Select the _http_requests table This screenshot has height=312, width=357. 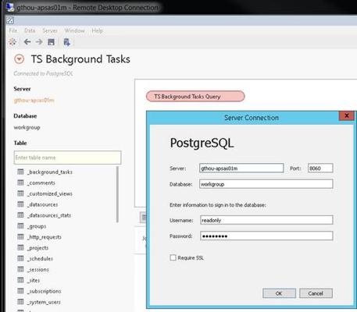(x=45, y=237)
